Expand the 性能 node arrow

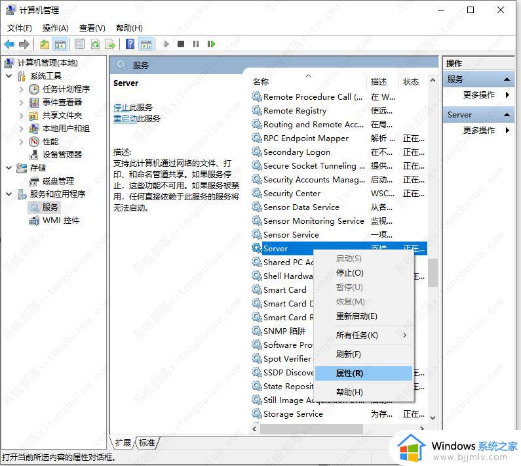[x=21, y=142]
